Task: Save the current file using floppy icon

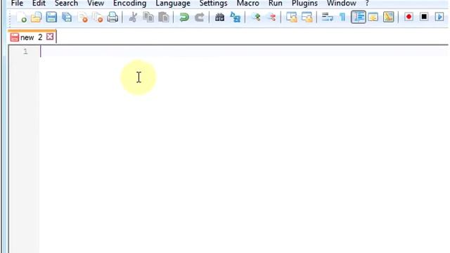Action: pyautogui.click(x=51, y=17)
